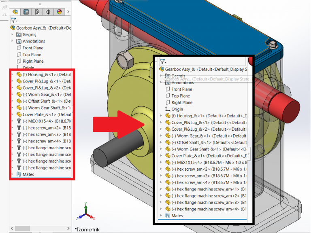Click the Mates paperclip icon in the left tree
Screen dimensions: 311x233
pos(19,174)
